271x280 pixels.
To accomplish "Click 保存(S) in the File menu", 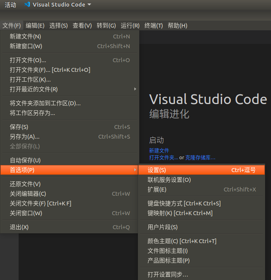I will click(x=70, y=127).
